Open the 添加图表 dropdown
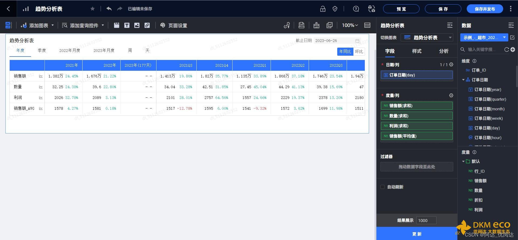 point(38,25)
